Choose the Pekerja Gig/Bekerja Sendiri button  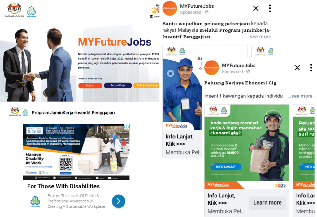click(146, 85)
